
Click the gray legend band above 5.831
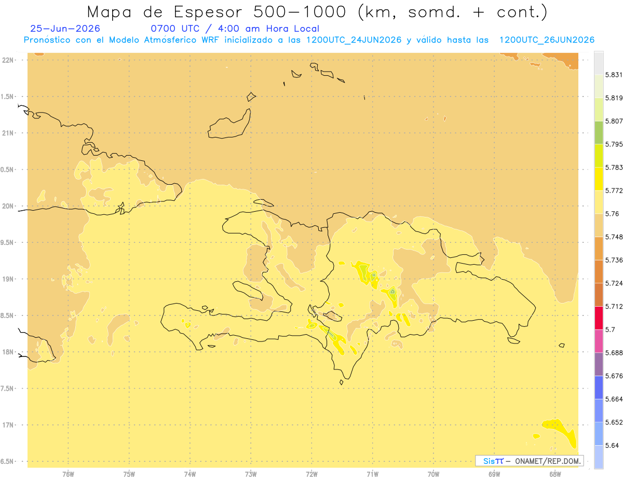pyautogui.click(x=599, y=63)
